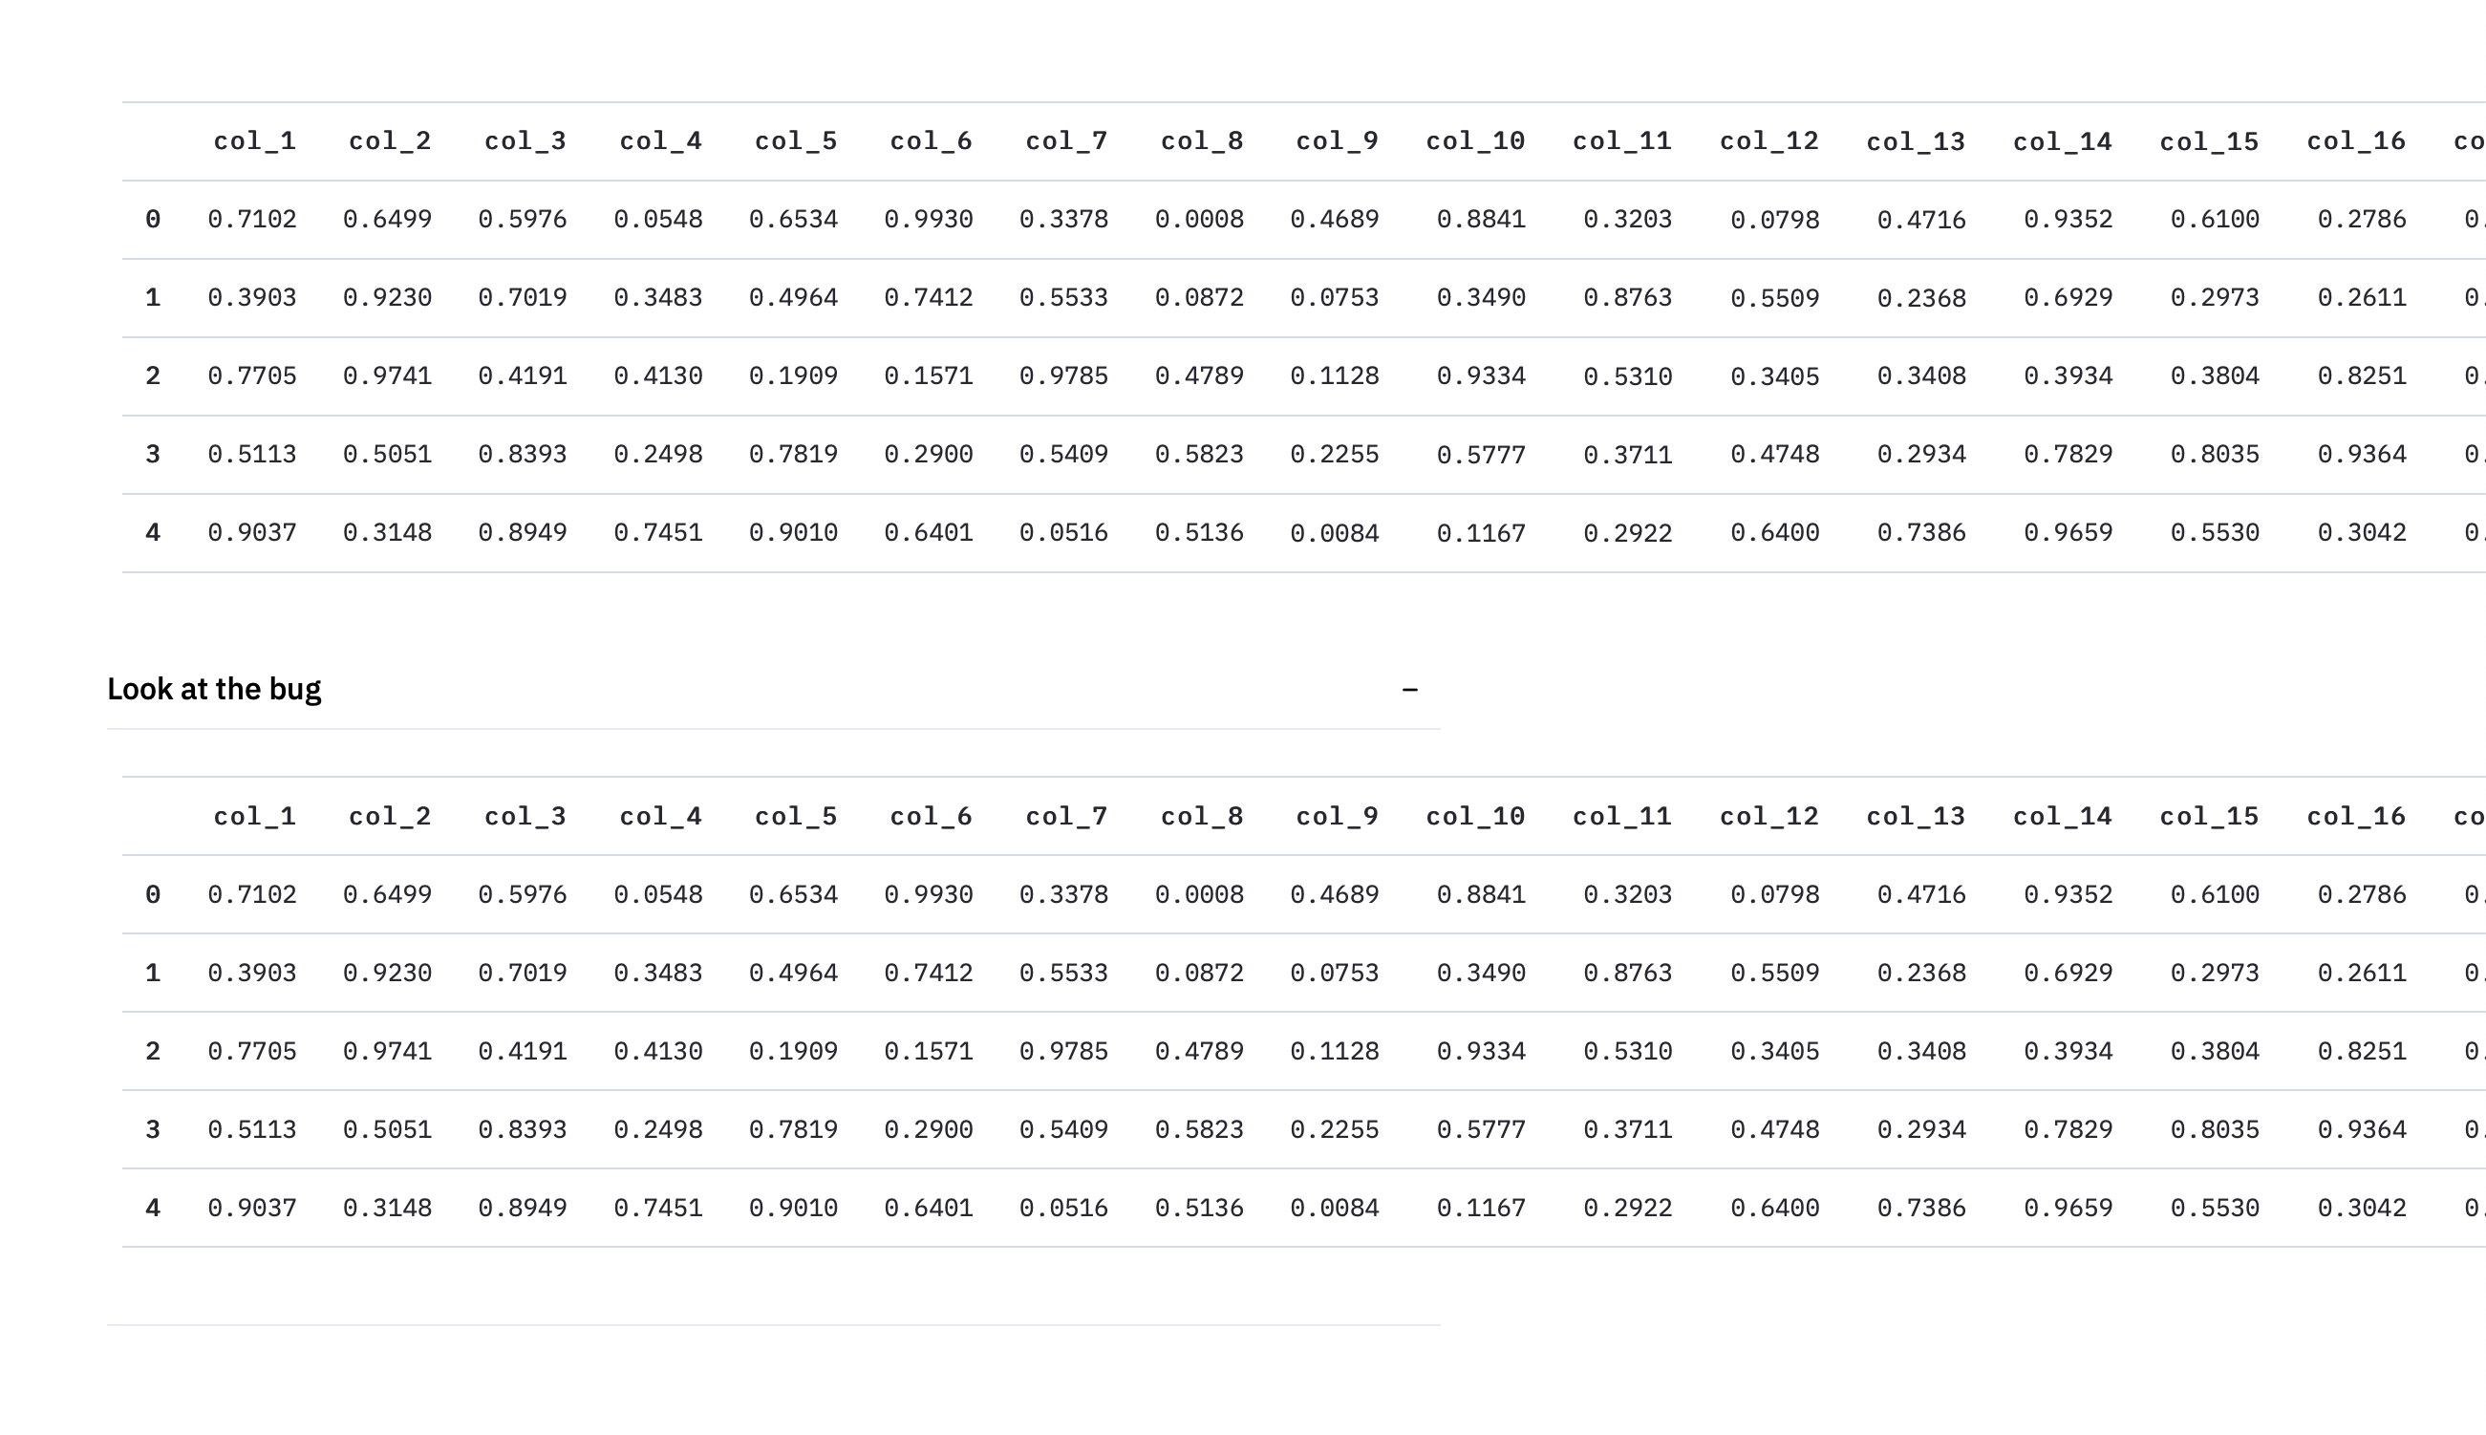Click the col_8 column header in the bottom table
The width and height of the screenshot is (2486, 1435).
pyautogui.click(x=1202, y=815)
